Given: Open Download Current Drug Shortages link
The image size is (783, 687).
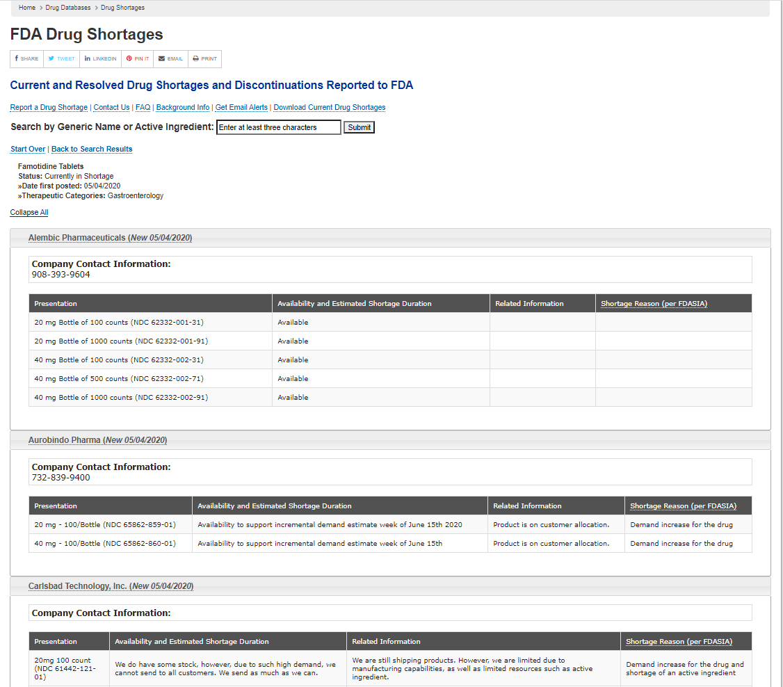Looking at the screenshot, I should pyautogui.click(x=329, y=108).
